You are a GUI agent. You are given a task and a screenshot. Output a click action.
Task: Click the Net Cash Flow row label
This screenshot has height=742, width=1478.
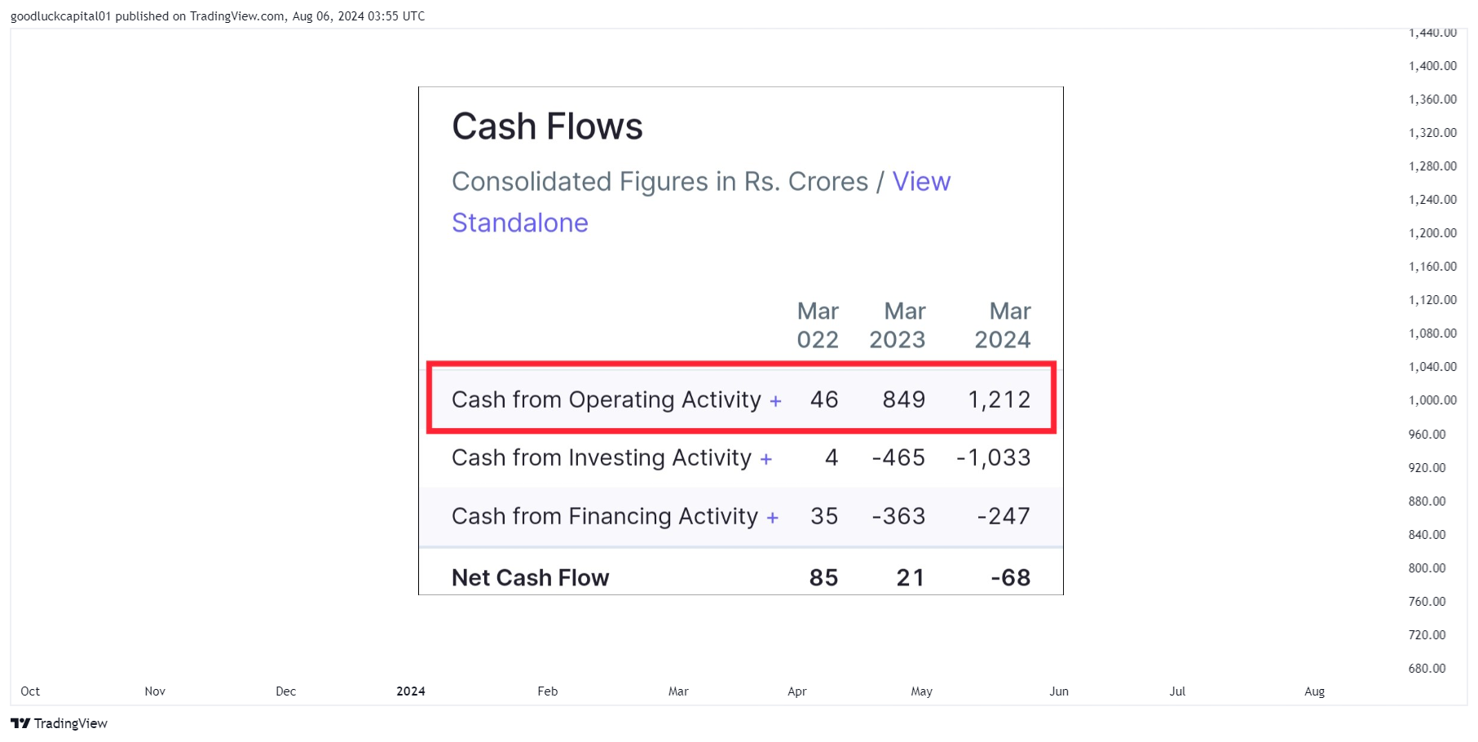pyautogui.click(x=530, y=577)
